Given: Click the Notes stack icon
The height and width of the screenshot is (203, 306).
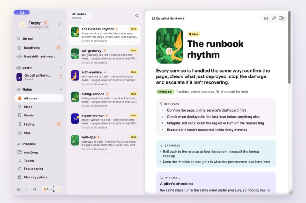Looking at the screenshot, I should (x=19, y=89).
